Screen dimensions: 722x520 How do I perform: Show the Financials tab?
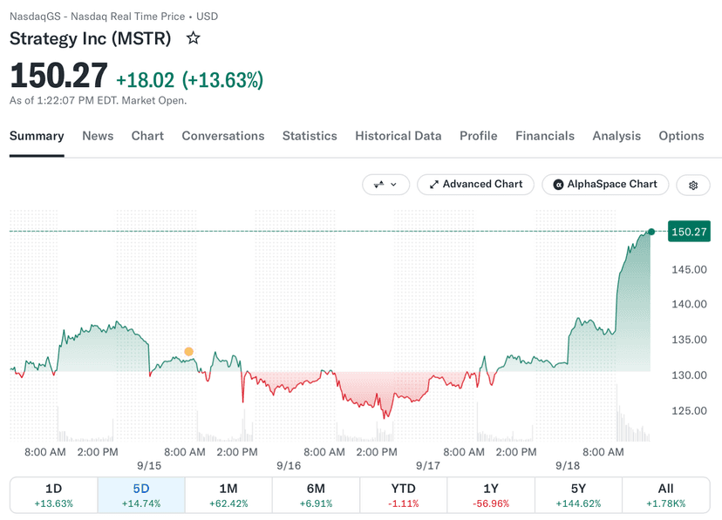(x=545, y=136)
